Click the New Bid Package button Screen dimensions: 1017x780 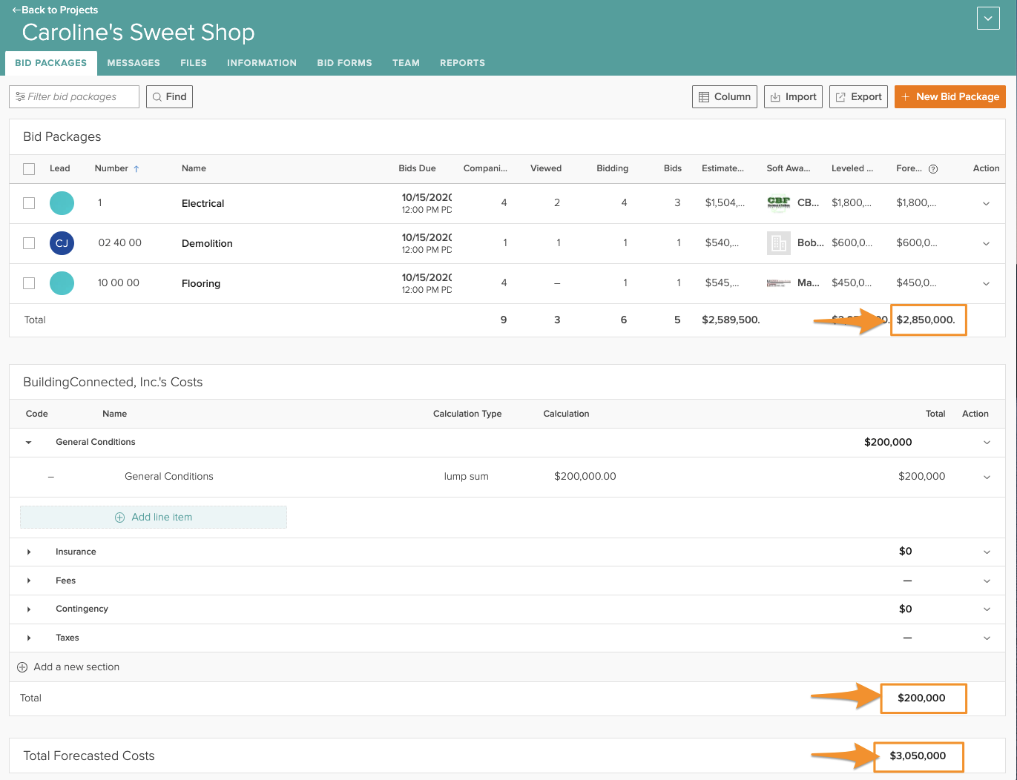tap(949, 97)
